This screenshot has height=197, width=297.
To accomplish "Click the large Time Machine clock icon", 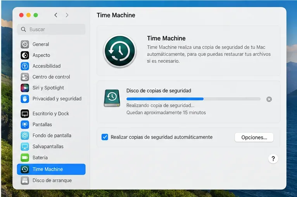I will [120, 51].
